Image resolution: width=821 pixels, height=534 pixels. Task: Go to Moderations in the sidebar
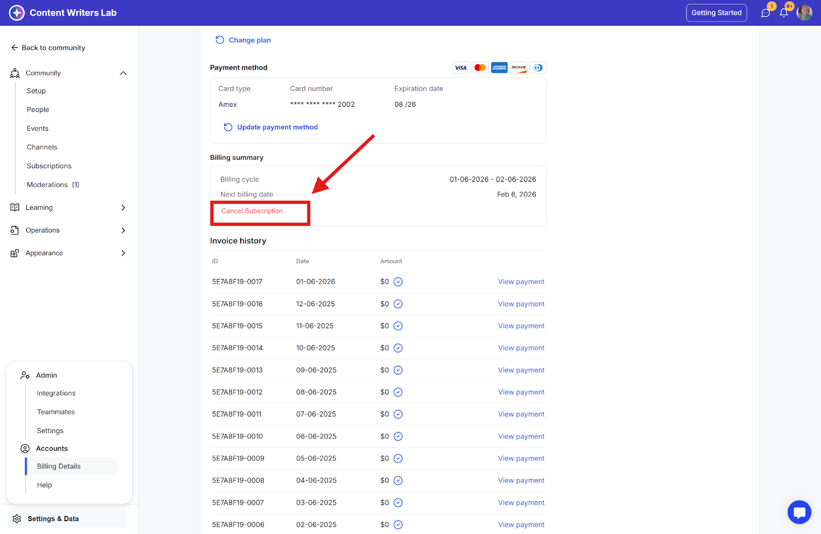pyautogui.click(x=47, y=185)
